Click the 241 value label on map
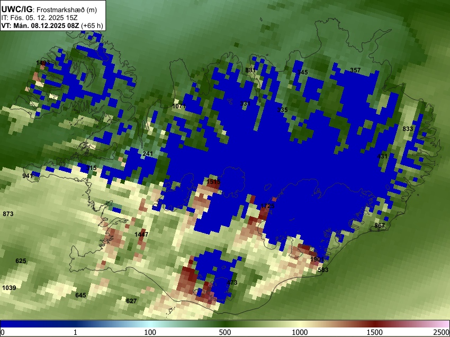The width and height of the screenshot is (450, 337). tap(148, 154)
